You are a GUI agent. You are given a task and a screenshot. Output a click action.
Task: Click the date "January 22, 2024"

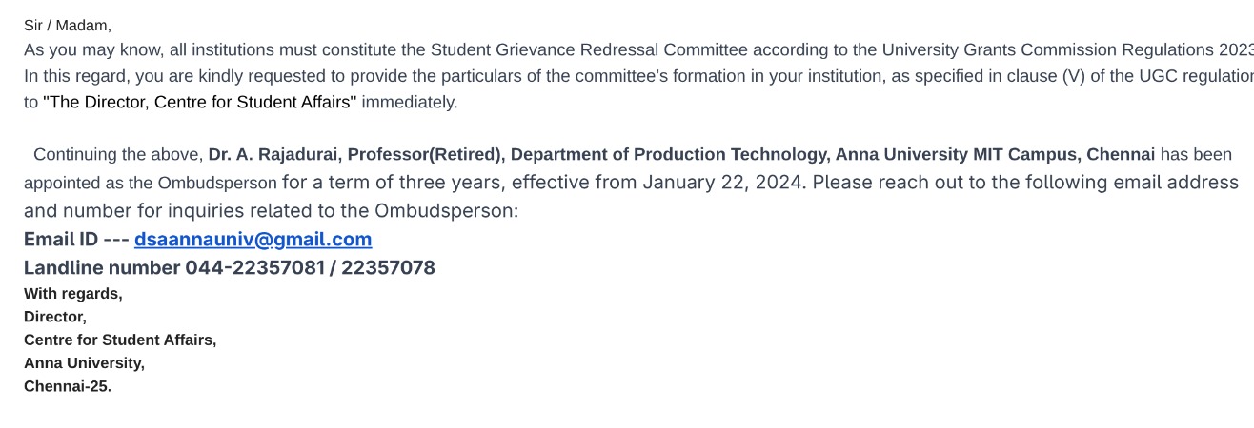pos(723,183)
